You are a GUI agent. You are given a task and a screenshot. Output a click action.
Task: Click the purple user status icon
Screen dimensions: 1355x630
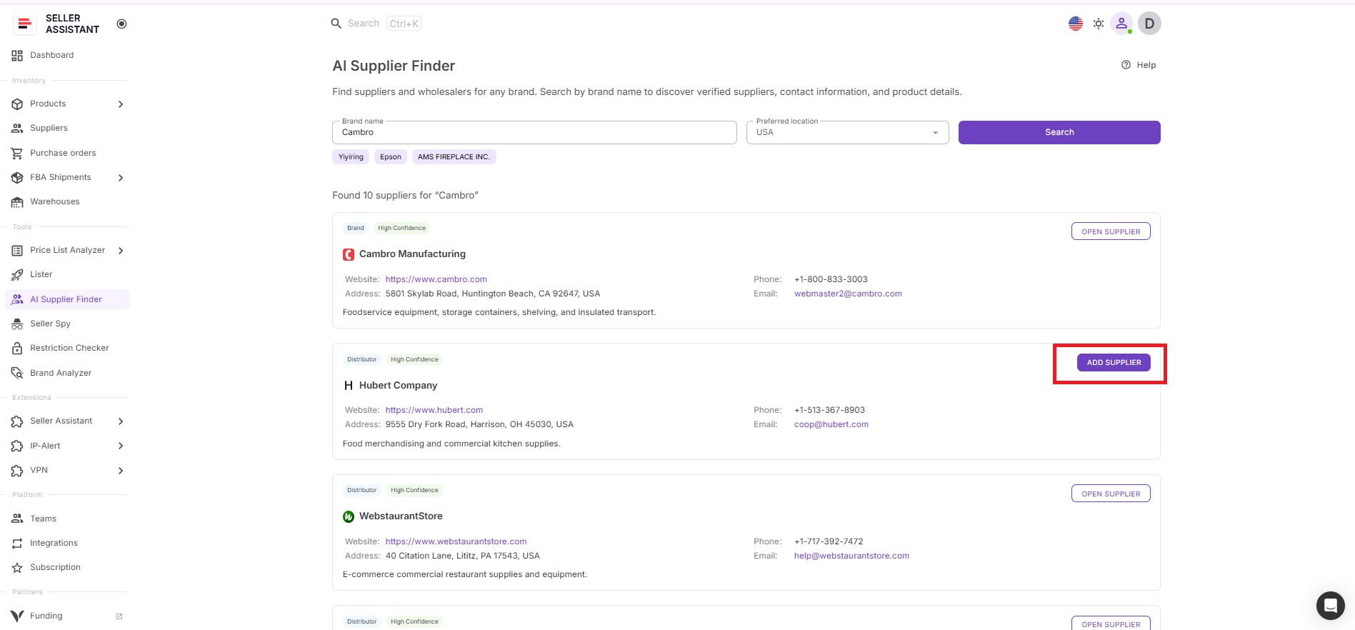point(1121,24)
